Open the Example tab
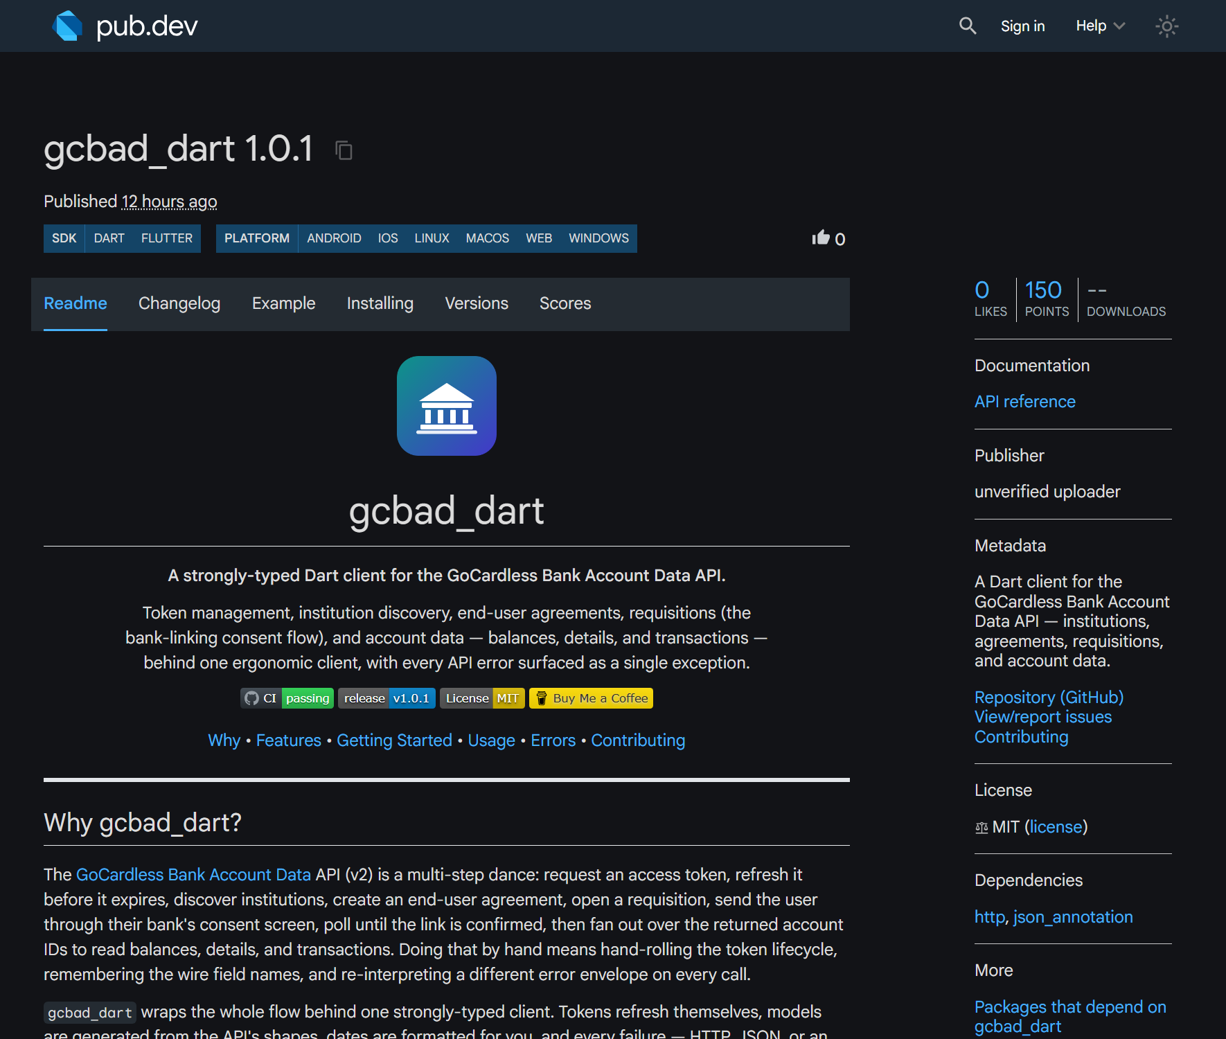Image resolution: width=1226 pixels, height=1039 pixels. coord(283,303)
